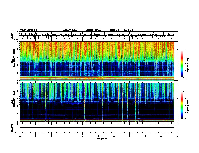
Task: Click time axis tick label "5"
Action: tap(98, 136)
